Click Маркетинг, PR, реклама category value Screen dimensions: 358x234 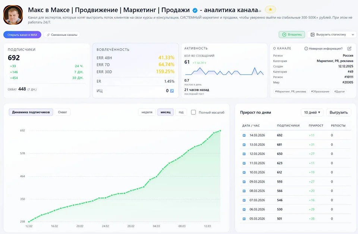(x=335, y=61)
